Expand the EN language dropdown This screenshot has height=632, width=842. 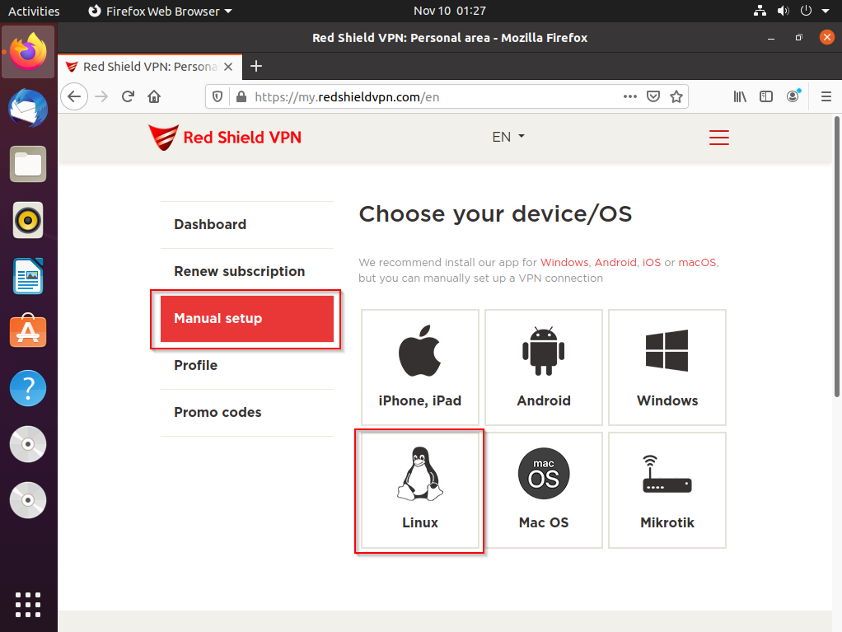click(x=508, y=138)
